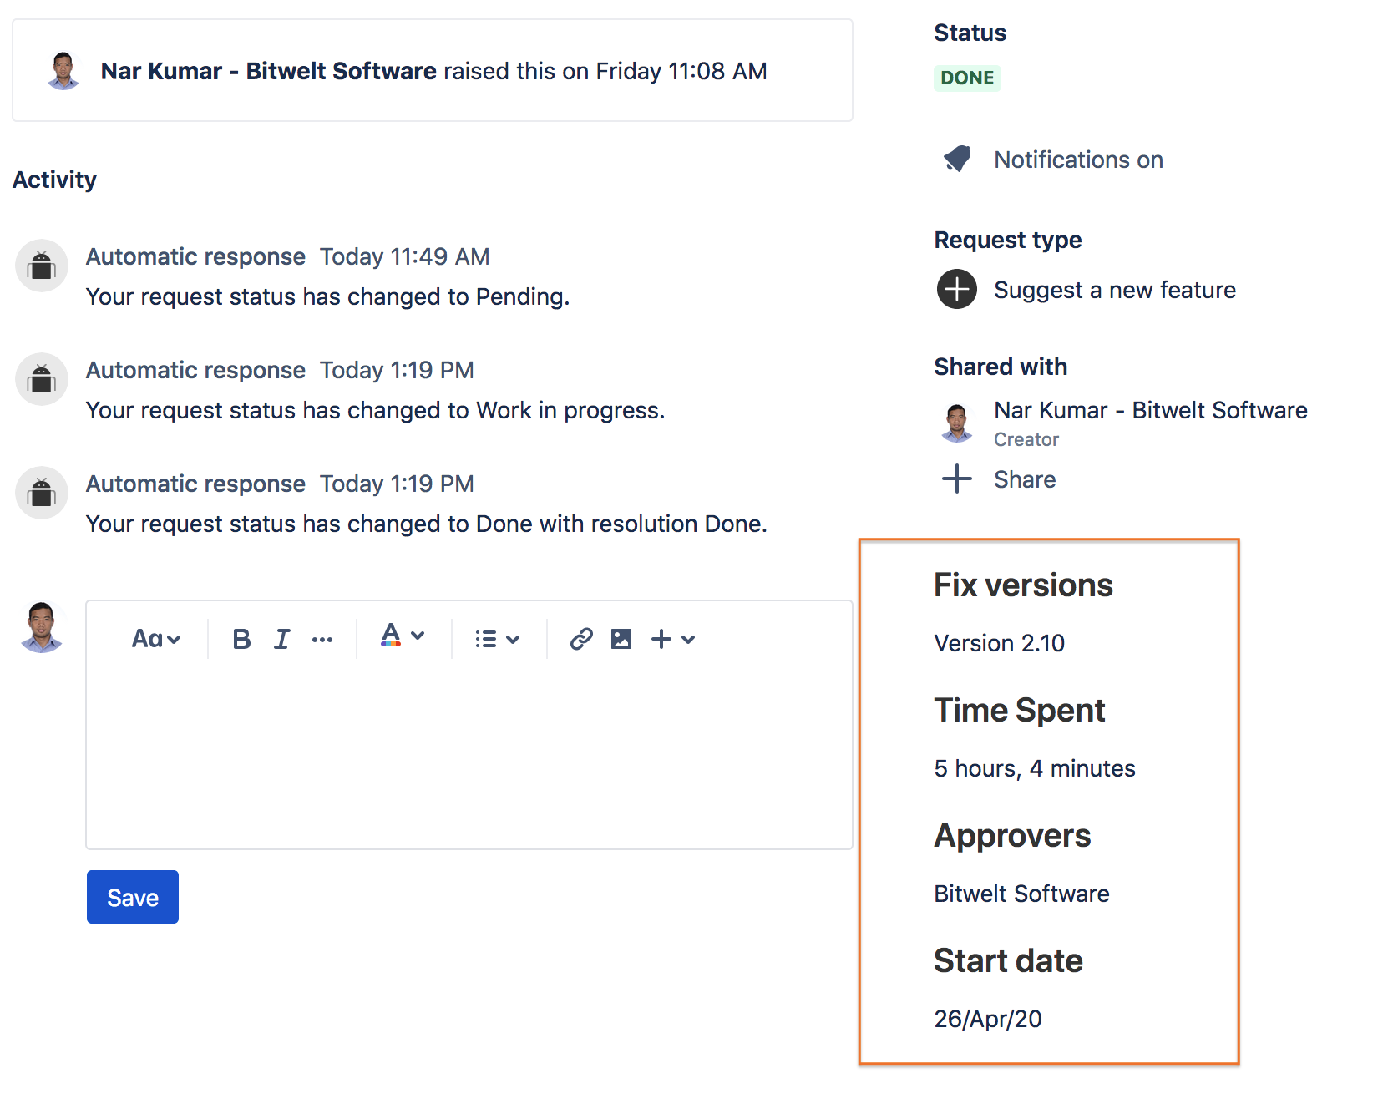The height and width of the screenshot is (1109, 1383).
Task: Insert a link in the comment
Action: tap(581, 639)
